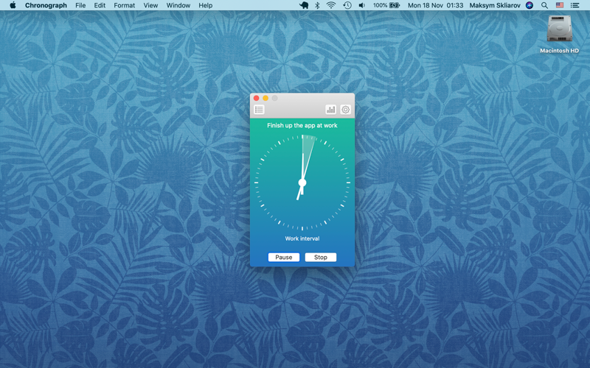Viewport: 590px width, 368px height.
Task: Click the Bluetooth status icon
Action: [317, 5]
